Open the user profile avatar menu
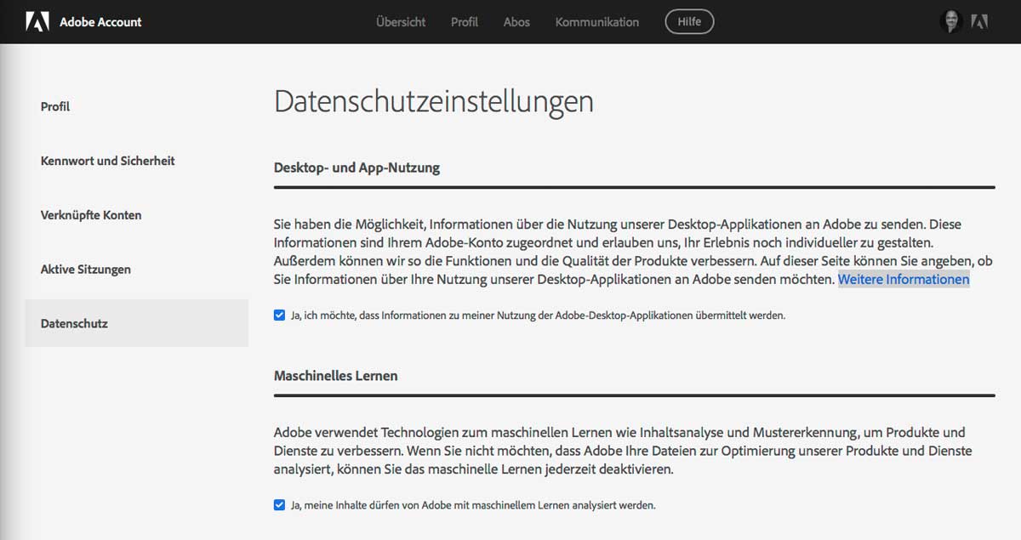The height and width of the screenshot is (540, 1021). (950, 22)
